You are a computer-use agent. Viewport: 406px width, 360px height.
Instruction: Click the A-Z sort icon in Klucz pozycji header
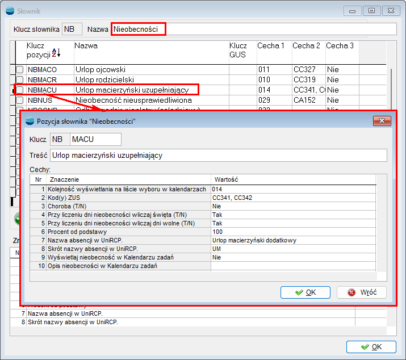[x=56, y=52]
